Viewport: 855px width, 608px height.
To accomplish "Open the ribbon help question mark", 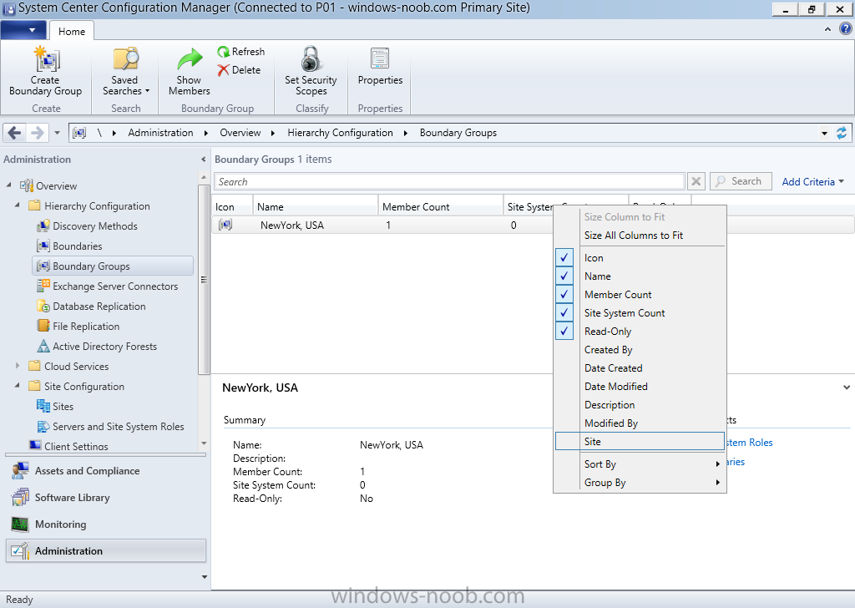I will click(x=845, y=28).
